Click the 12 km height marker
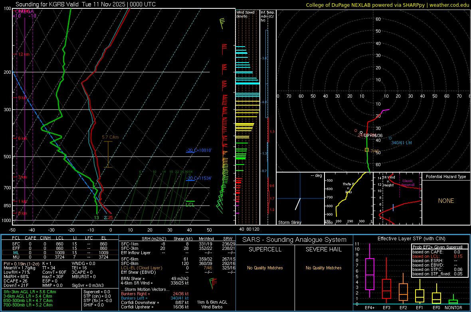This screenshot has width=471, height=312. 24,54
